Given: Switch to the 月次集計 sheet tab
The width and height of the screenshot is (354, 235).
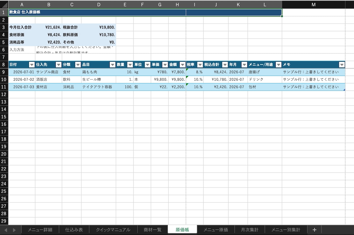Looking at the screenshot, I should (250, 230).
